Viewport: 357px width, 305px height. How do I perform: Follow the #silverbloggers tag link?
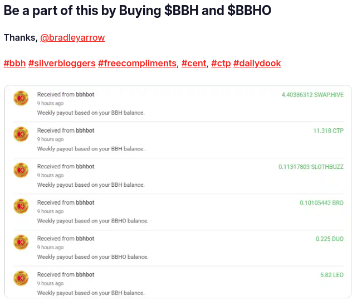point(62,63)
